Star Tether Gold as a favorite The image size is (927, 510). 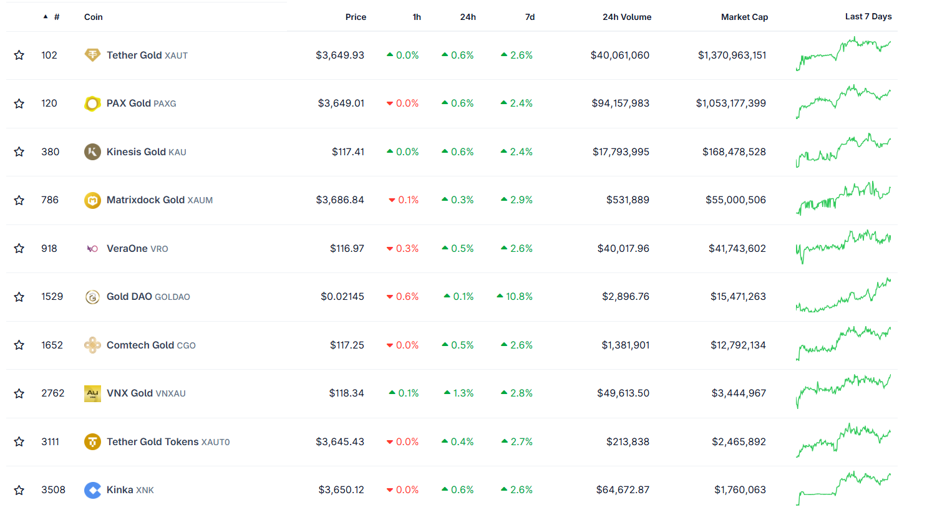(x=19, y=55)
